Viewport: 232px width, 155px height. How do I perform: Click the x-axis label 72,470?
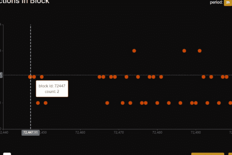point(119,132)
